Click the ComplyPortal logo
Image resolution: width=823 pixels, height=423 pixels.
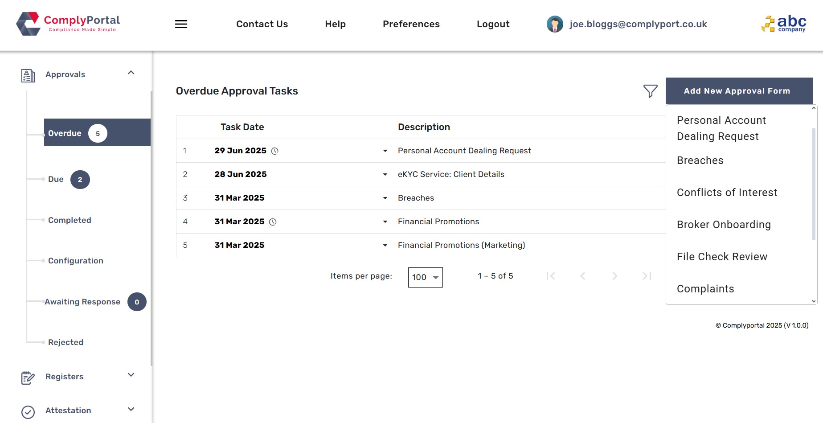68,24
